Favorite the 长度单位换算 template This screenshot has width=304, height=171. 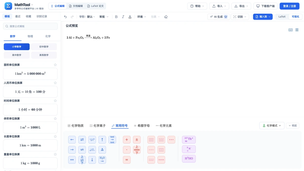click(55, 136)
